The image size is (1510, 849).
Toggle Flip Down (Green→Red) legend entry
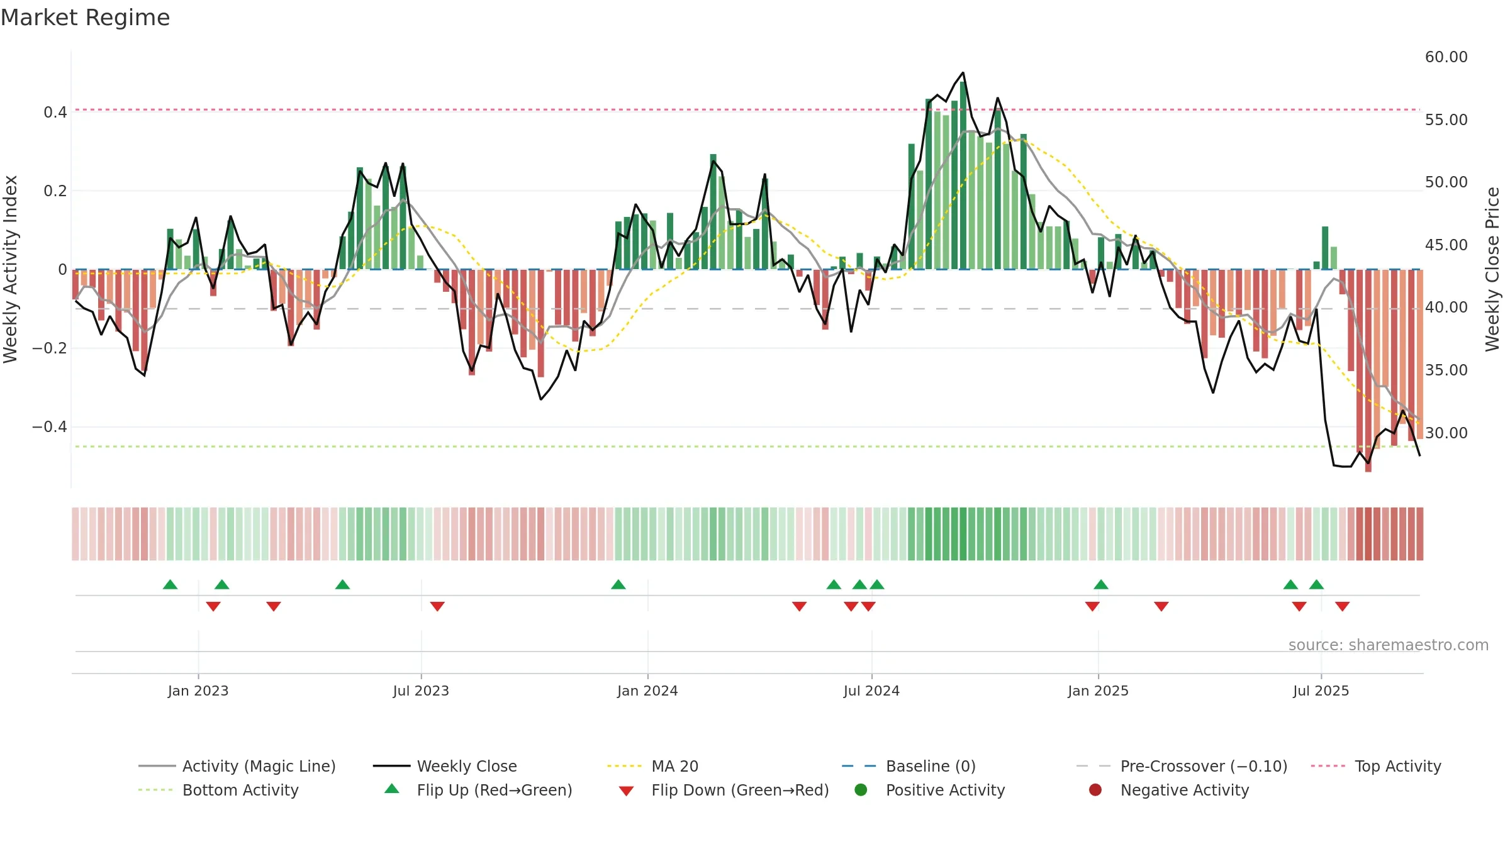click(x=724, y=790)
